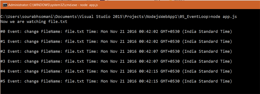Select the 00:42:15 timestamp in event #5
The image size is (260, 94).
(148, 81)
